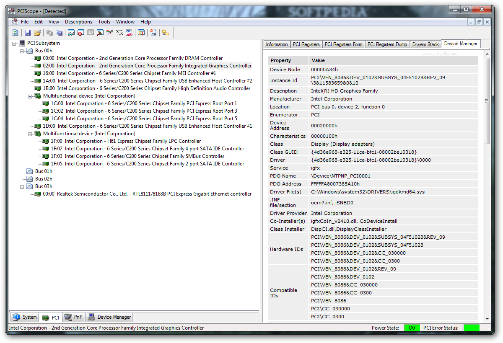Click the eye with waveform toolbar icon
503x343 pixels.
(x=129, y=33)
